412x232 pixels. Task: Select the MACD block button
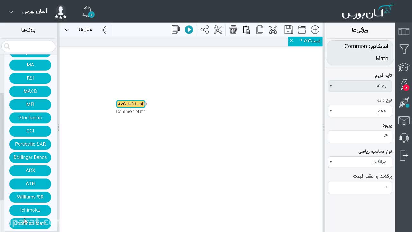coord(30,91)
